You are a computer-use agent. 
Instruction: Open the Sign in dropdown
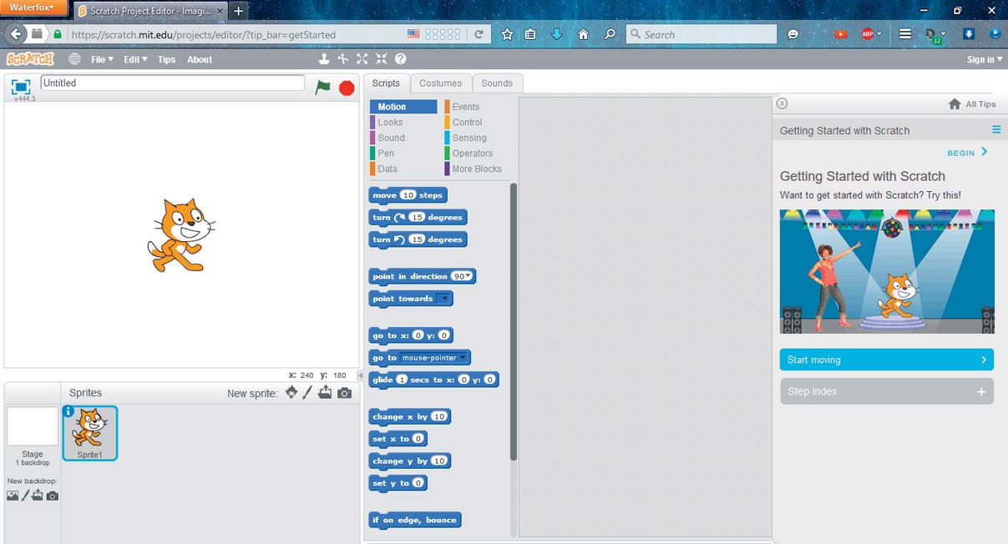point(985,59)
